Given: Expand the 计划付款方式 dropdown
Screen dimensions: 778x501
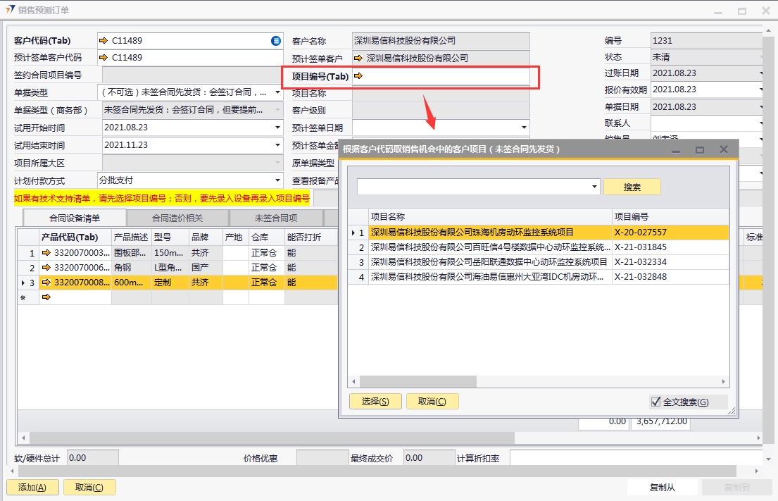Looking at the screenshot, I should coord(277,180).
